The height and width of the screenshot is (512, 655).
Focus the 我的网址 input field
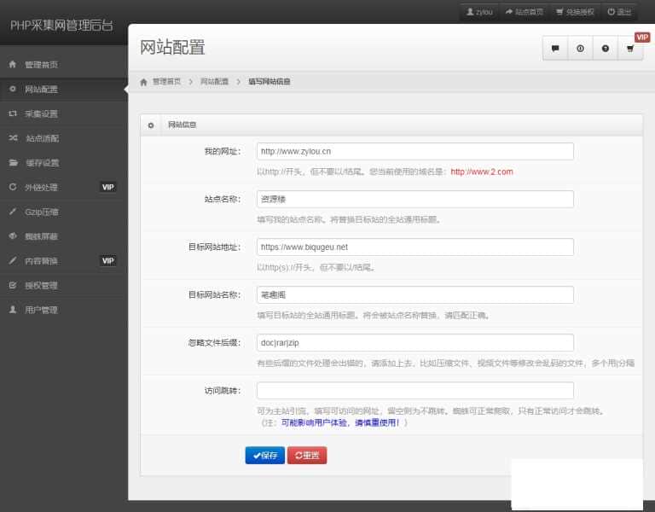(415, 151)
